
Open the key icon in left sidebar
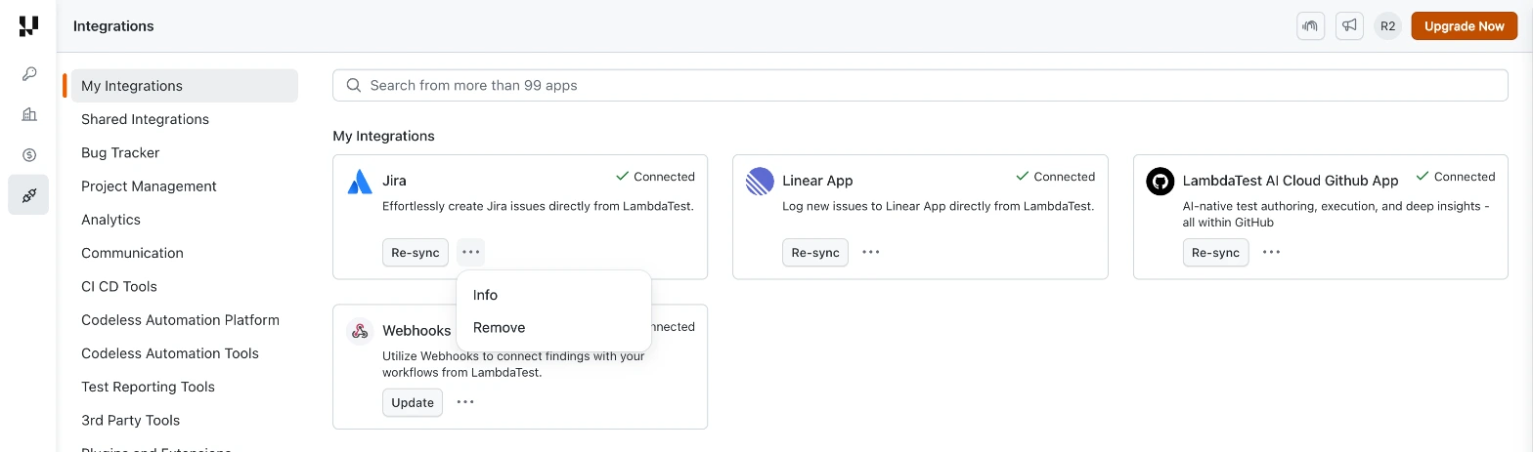28,74
